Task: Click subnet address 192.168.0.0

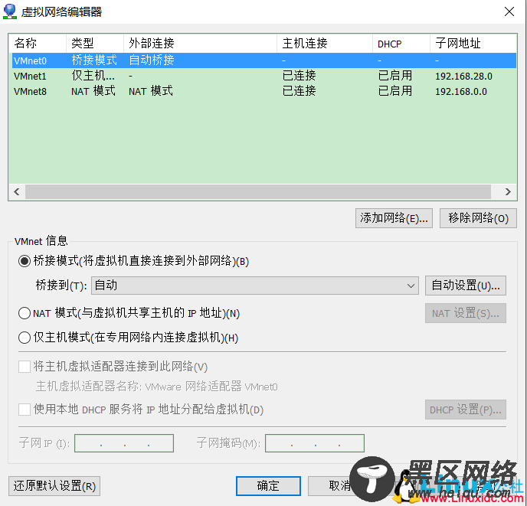Action: click(x=461, y=91)
